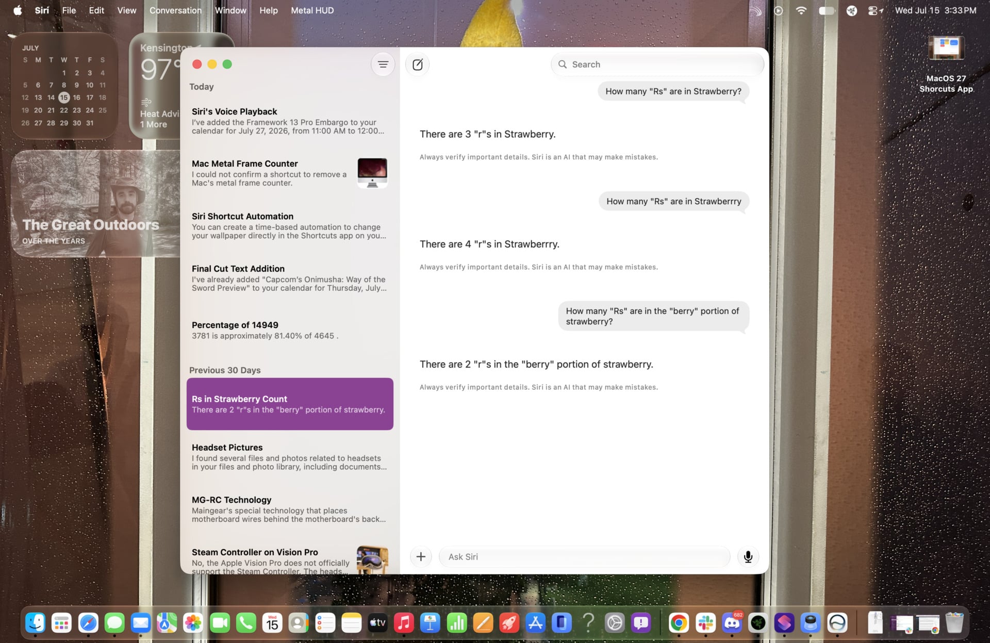Open App Store from the Dock
This screenshot has height=643, width=990.
click(x=535, y=623)
